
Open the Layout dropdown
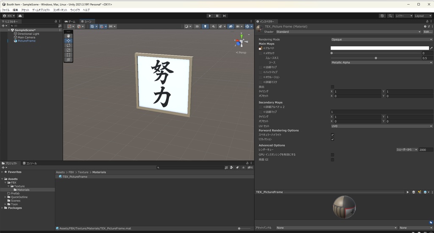(x=423, y=16)
